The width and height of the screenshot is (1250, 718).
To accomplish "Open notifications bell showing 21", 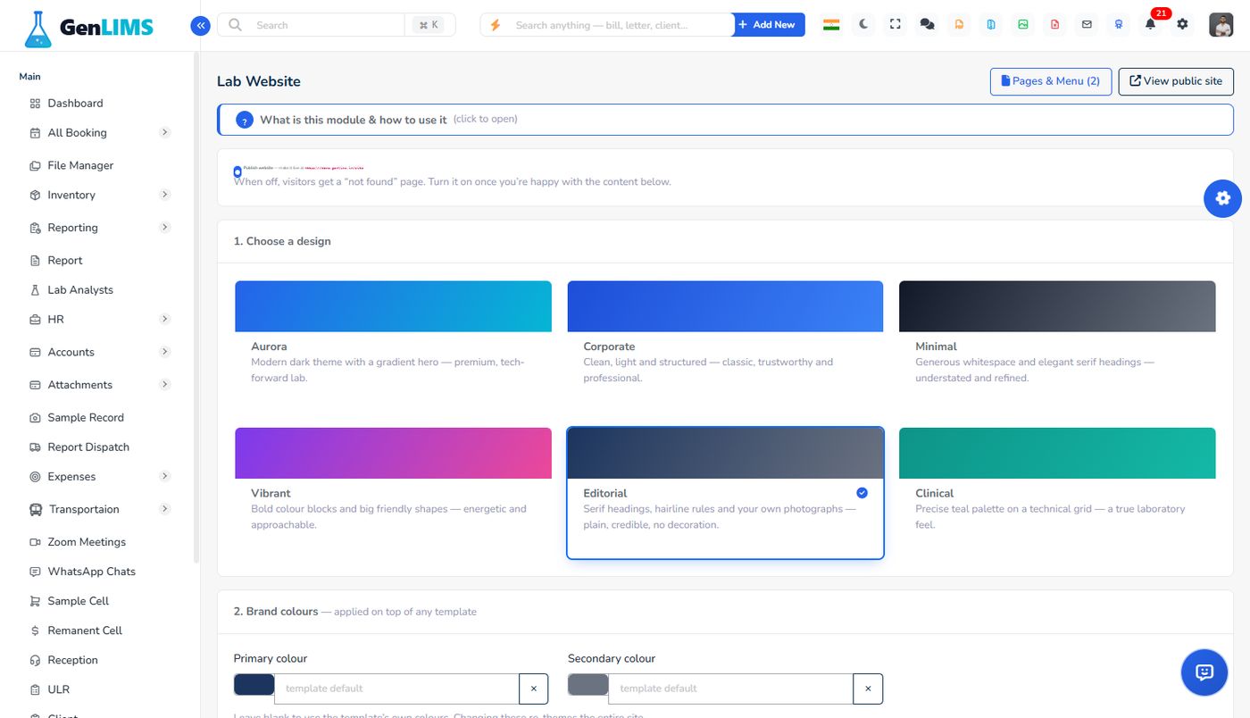I will pos(1151,24).
